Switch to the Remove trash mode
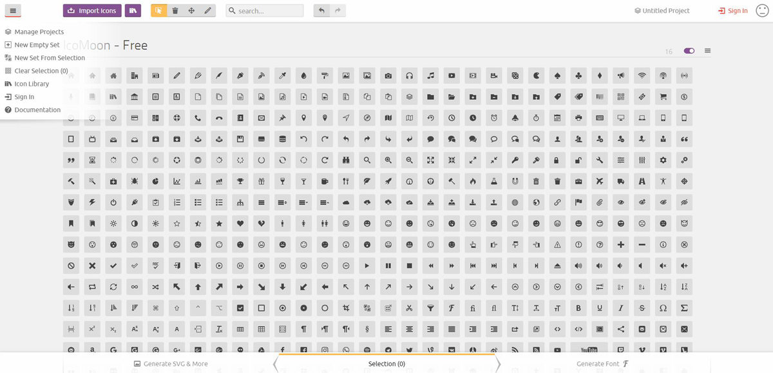 click(x=175, y=10)
